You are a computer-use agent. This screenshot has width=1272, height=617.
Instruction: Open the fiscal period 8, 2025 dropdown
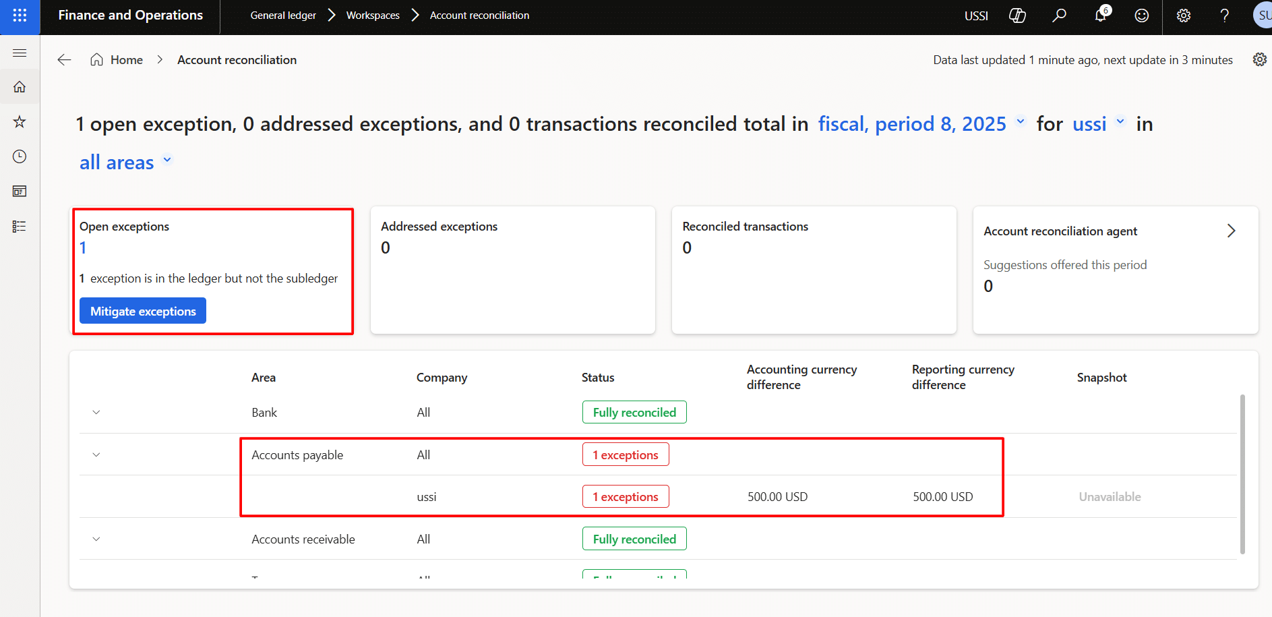[921, 124]
